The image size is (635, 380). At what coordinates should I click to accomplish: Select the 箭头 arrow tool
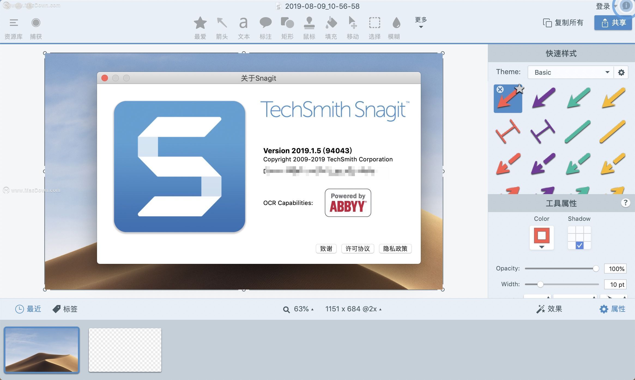[222, 28]
